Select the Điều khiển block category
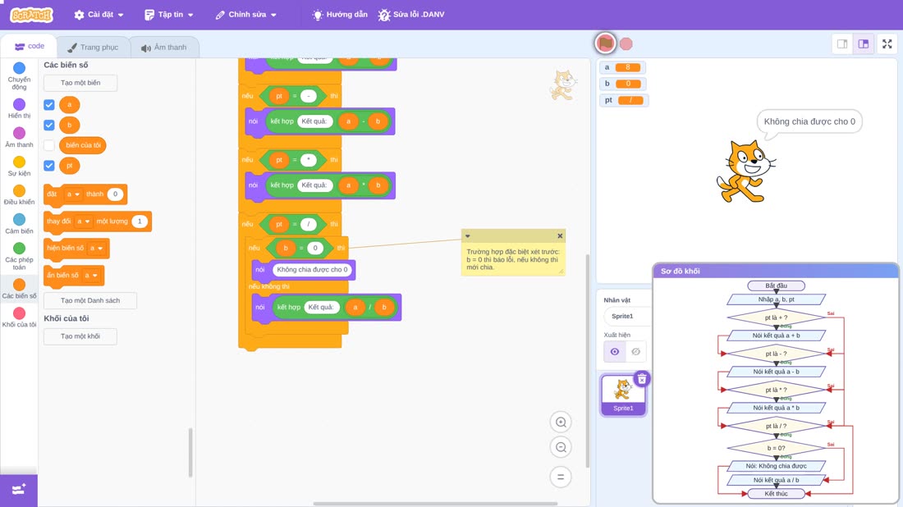This screenshot has height=507, width=903. point(19,195)
